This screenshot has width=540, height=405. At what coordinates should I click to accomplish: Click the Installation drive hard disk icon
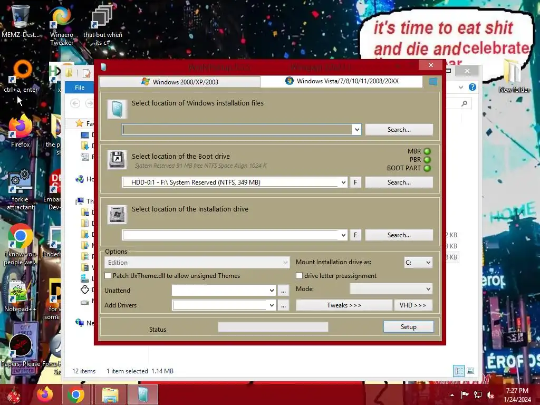click(x=117, y=214)
